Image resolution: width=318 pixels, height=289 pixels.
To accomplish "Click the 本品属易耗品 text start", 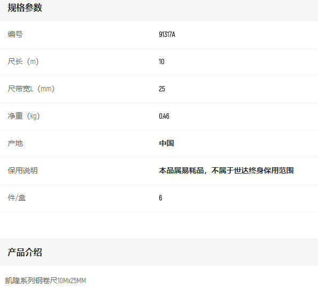I will (x=181, y=170).
